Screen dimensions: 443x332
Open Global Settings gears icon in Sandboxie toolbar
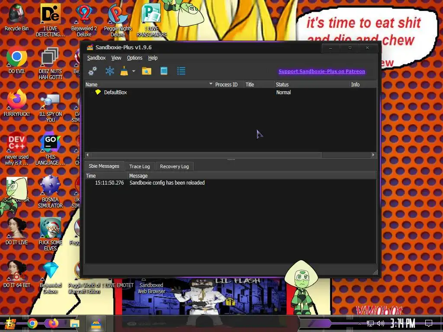[x=93, y=71]
